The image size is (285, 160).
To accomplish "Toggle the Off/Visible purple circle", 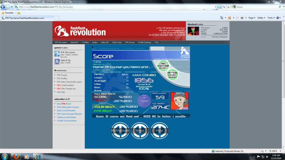I will [144, 99].
